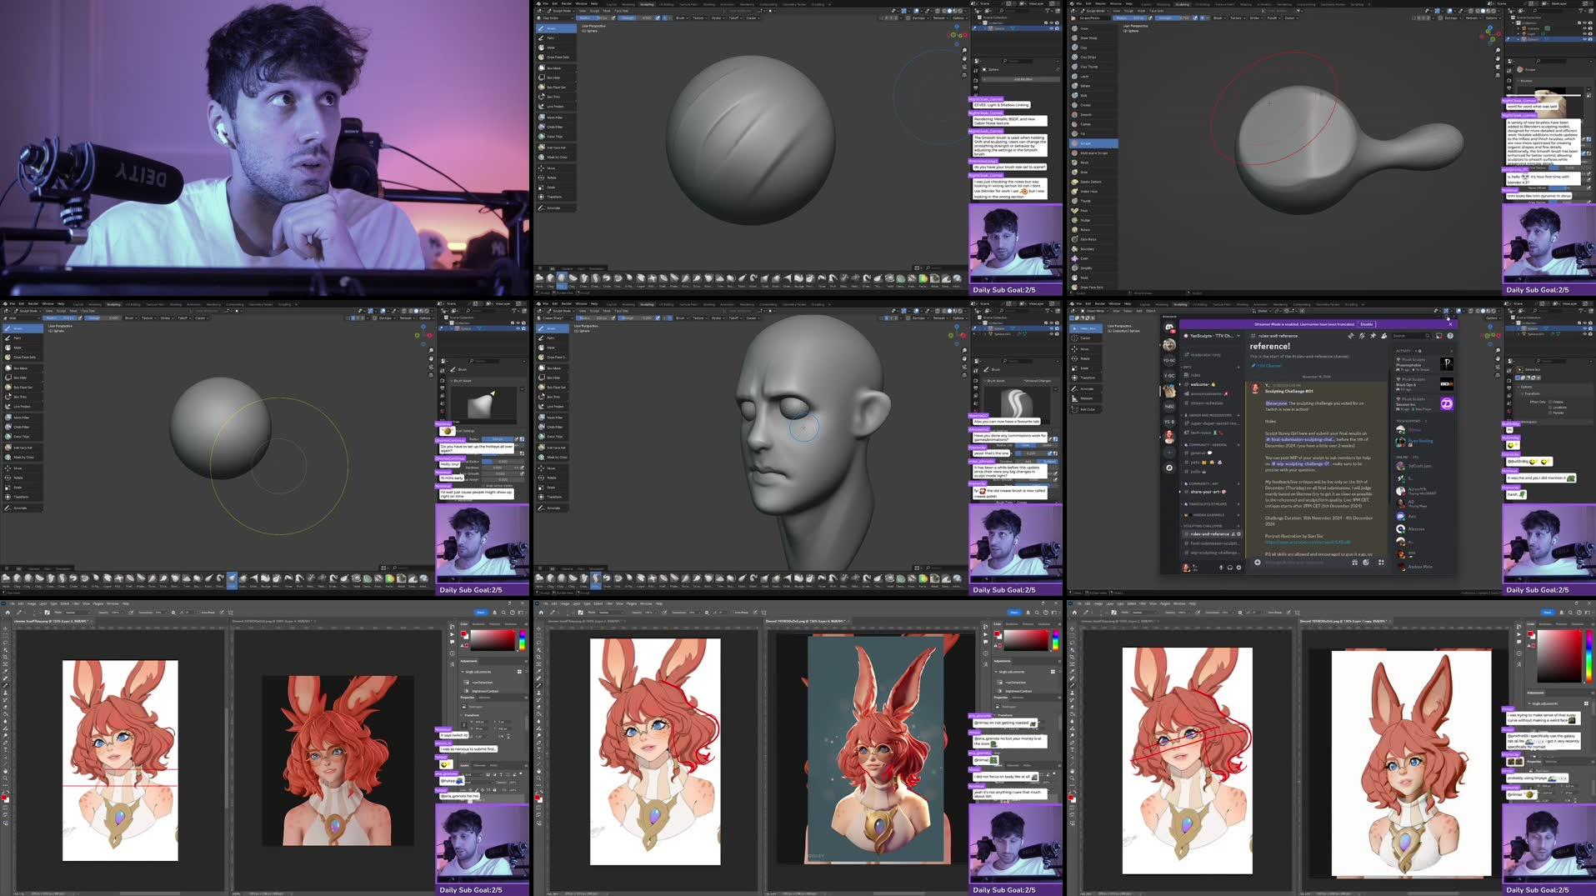Click Discord attach plus icon in message bar
1596x896 pixels.
point(1258,563)
